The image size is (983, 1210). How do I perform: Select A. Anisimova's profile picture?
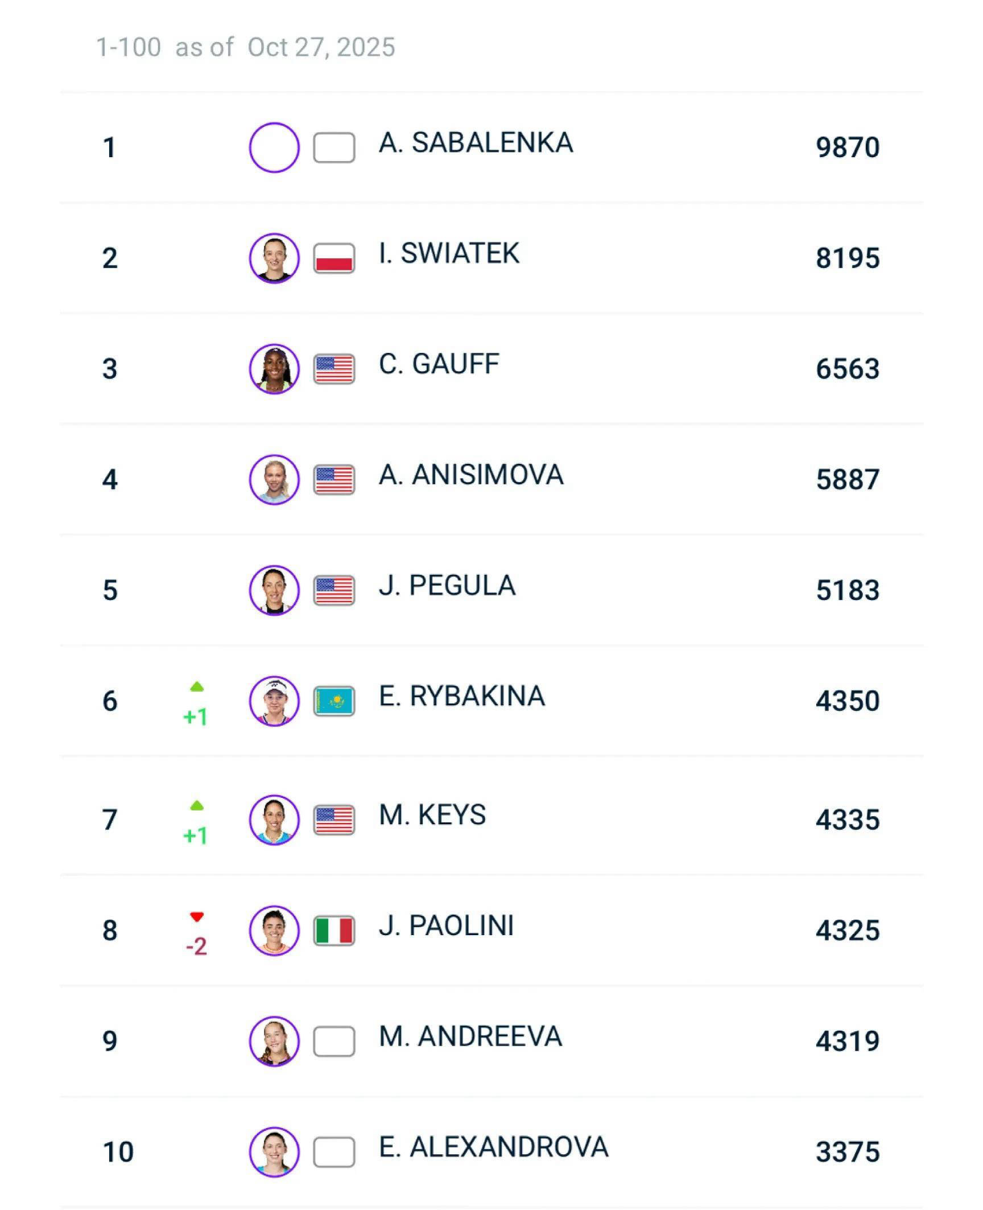tap(274, 479)
